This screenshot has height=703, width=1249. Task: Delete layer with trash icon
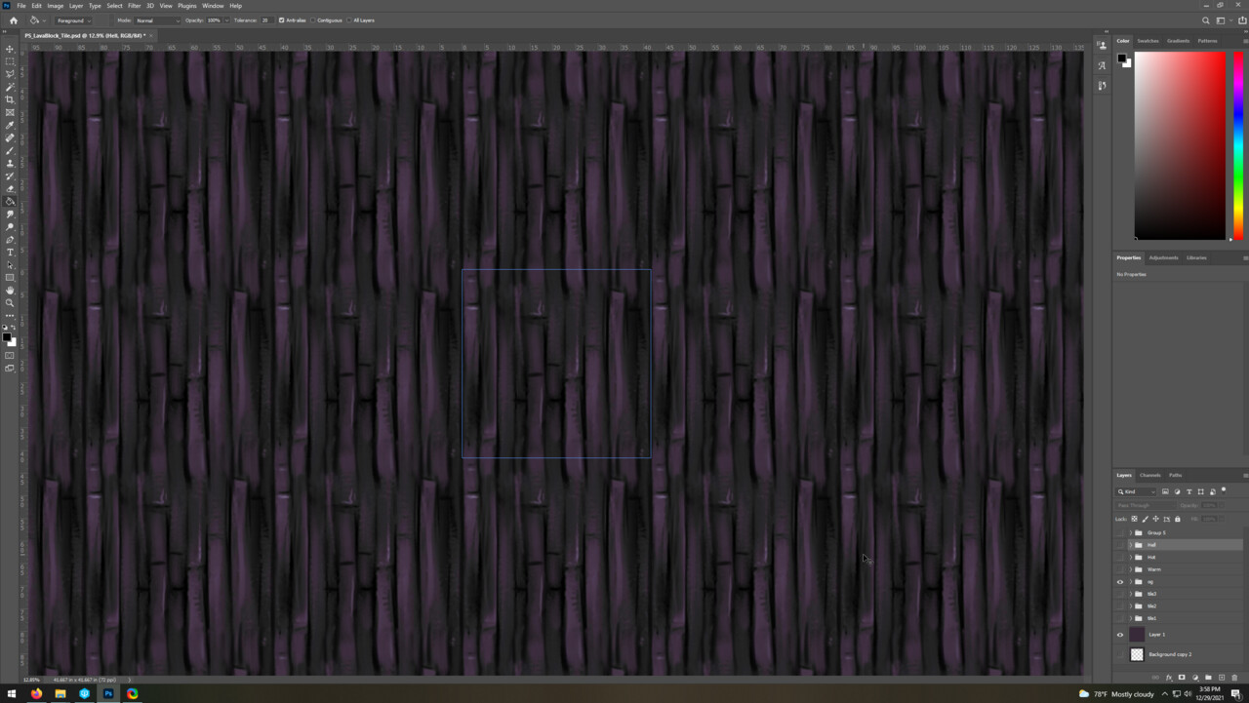pyautogui.click(x=1234, y=678)
